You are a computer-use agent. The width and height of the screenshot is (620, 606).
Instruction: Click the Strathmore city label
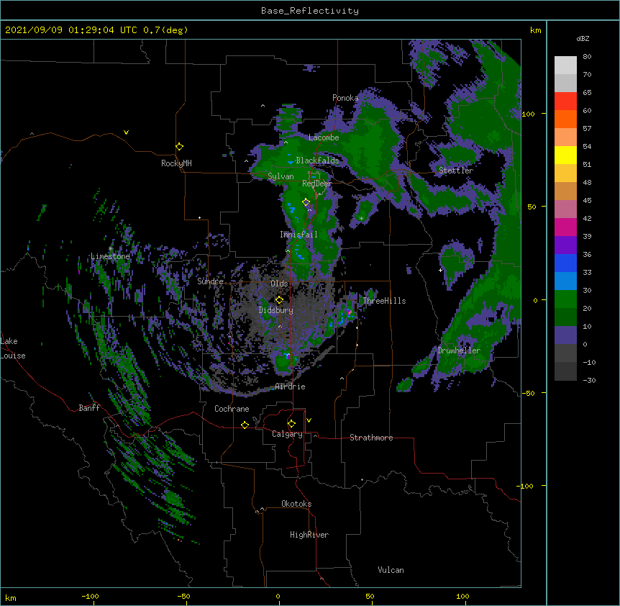point(371,438)
